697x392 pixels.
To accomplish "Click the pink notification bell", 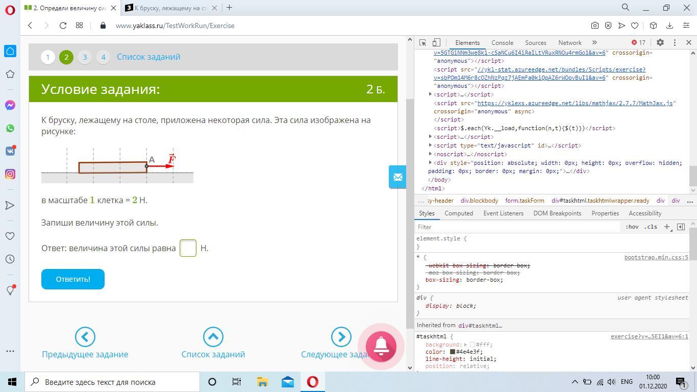I will tap(381, 346).
